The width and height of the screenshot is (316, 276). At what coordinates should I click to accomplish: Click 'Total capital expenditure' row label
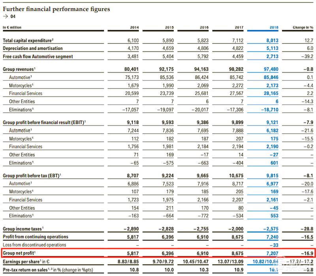pos(28,40)
